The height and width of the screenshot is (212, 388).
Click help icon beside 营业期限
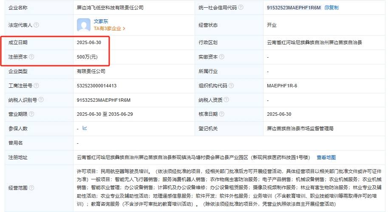click(31, 114)
